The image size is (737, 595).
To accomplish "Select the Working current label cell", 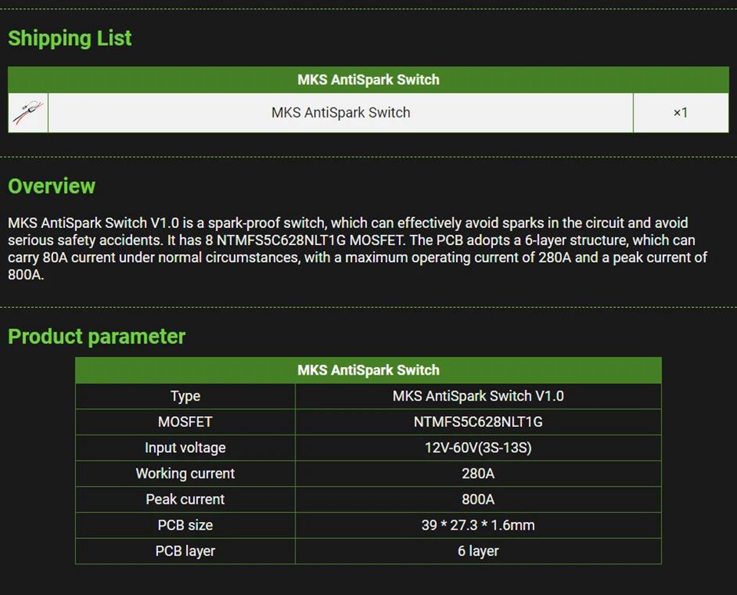I will 185,474.
